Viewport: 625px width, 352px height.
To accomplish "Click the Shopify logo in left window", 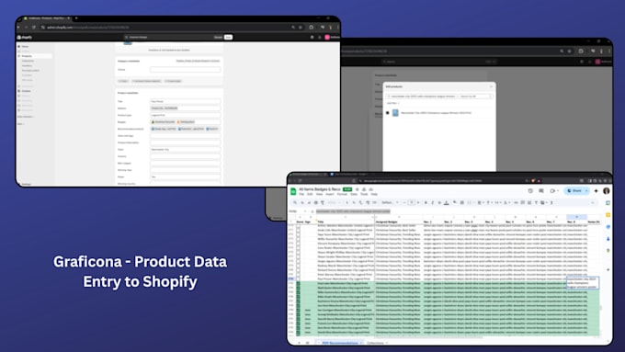I will (25, 37).
